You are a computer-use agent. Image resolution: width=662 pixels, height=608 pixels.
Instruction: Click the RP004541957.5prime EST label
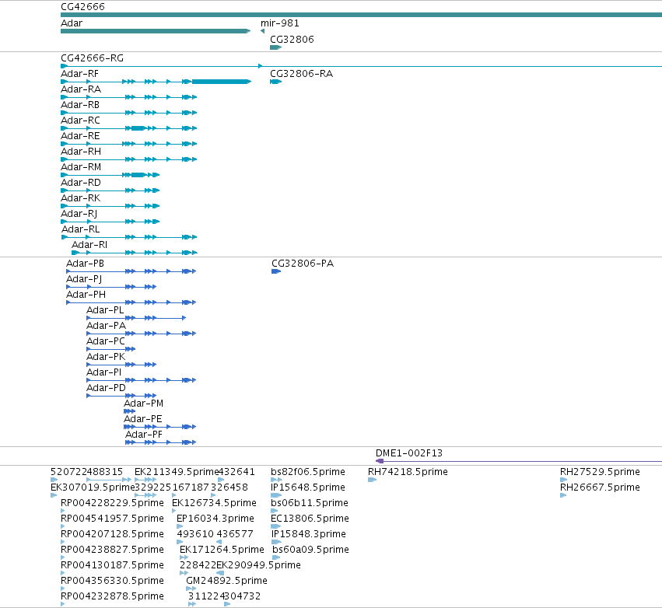click(112, 519)
